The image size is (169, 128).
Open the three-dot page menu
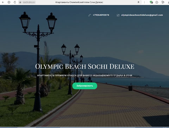tap(144, 2)
